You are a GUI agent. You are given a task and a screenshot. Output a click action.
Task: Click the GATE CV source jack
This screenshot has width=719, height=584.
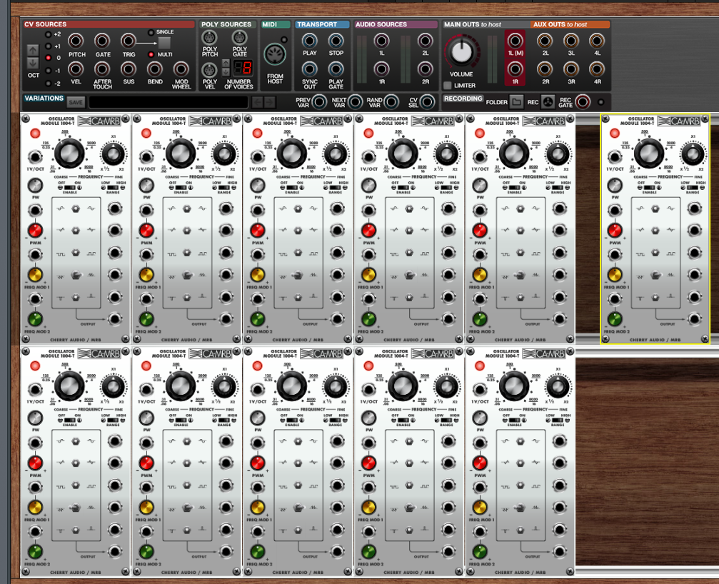[102, 41]
